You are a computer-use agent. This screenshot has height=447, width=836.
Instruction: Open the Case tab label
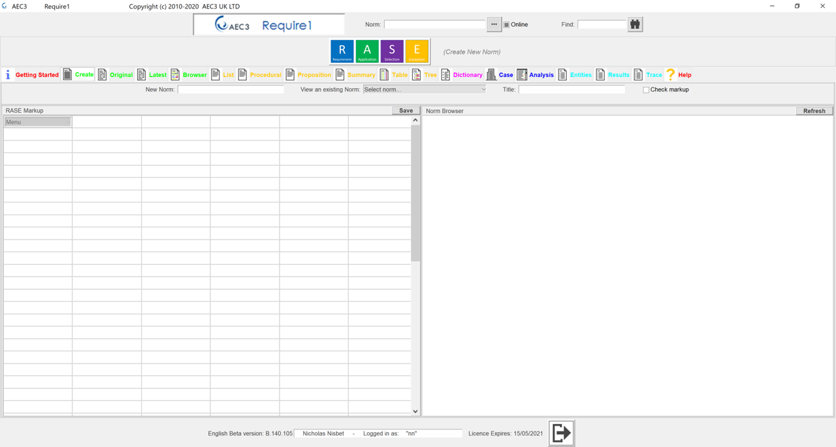(x=506, y=75)
